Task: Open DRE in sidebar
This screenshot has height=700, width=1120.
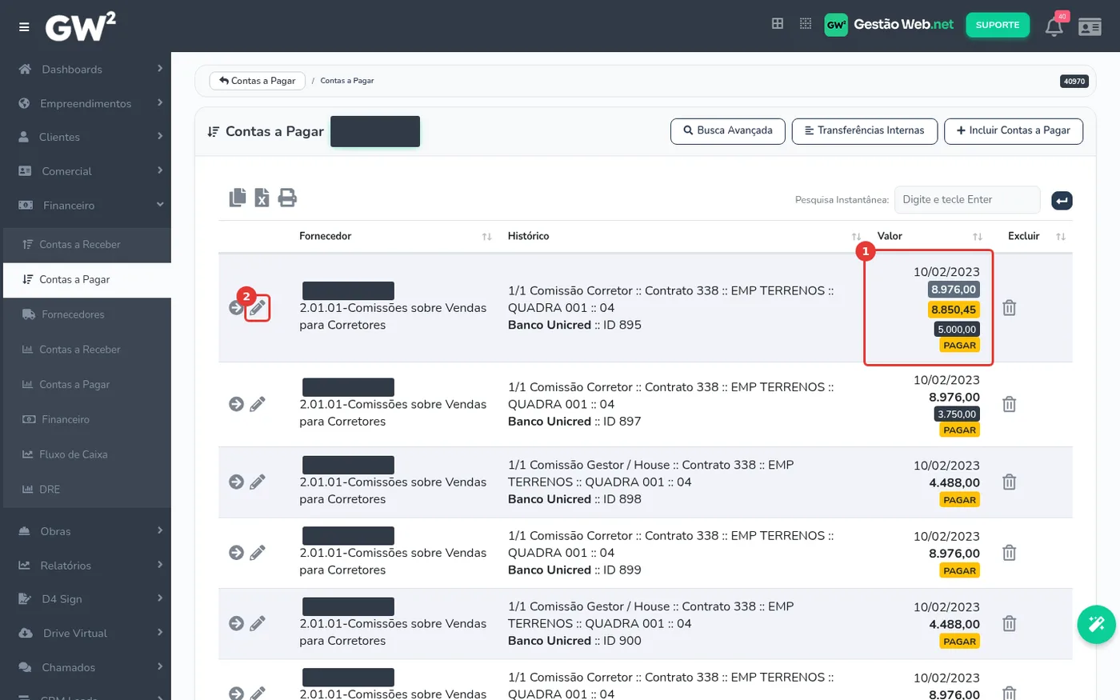Action: [87, 490]
